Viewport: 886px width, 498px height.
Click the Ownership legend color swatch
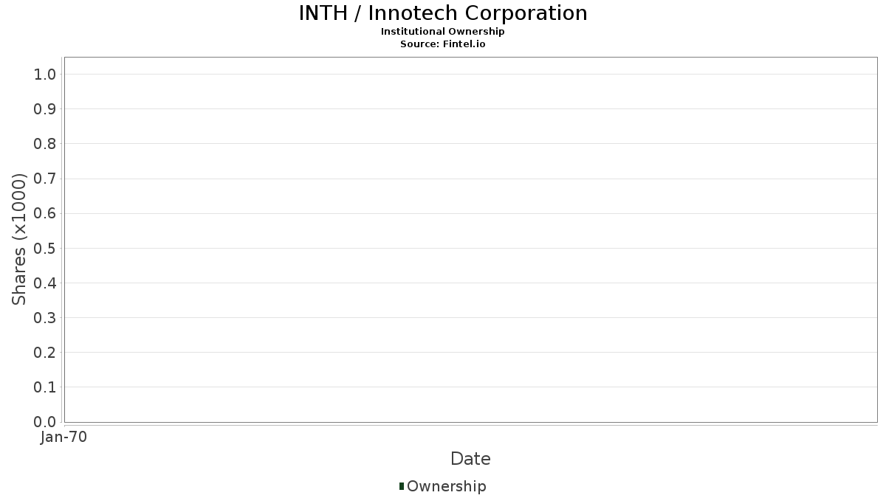(402, 486)
